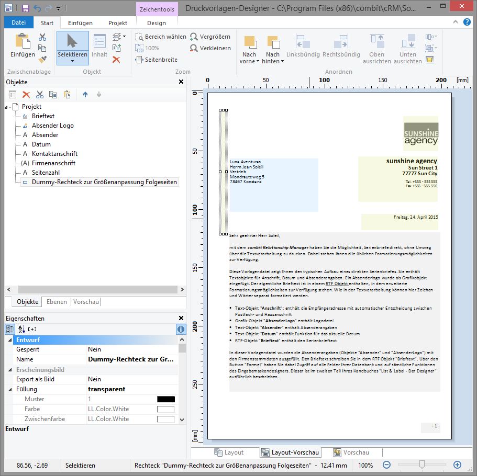Click the Bereich wählen button
The height and width of the screenshot is (476, 477).
pyautogui.click(x=161, y=37)
